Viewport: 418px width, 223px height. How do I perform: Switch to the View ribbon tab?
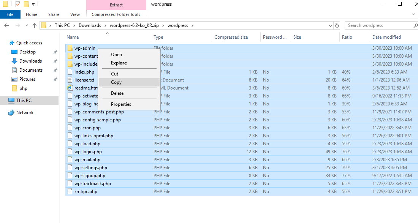75,14
